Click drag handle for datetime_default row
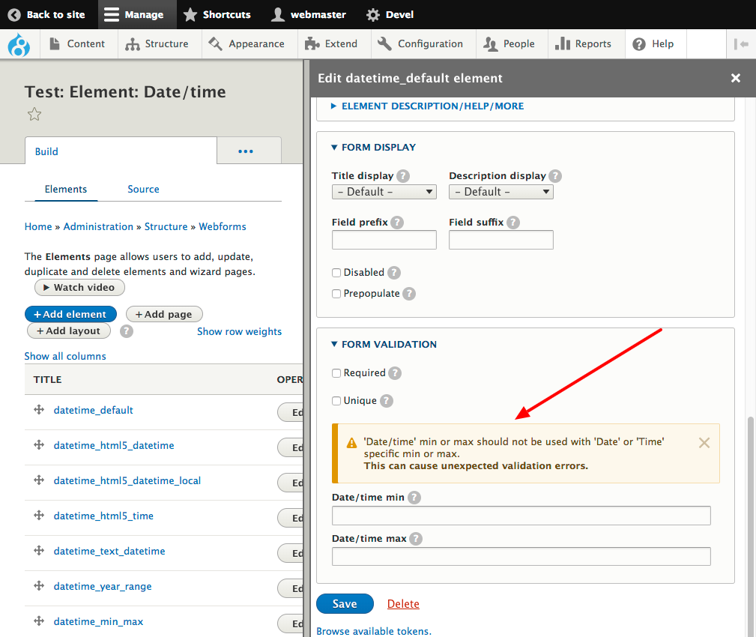Image resolution: width=756 pixels, height=637 pixels. point(39,410)
